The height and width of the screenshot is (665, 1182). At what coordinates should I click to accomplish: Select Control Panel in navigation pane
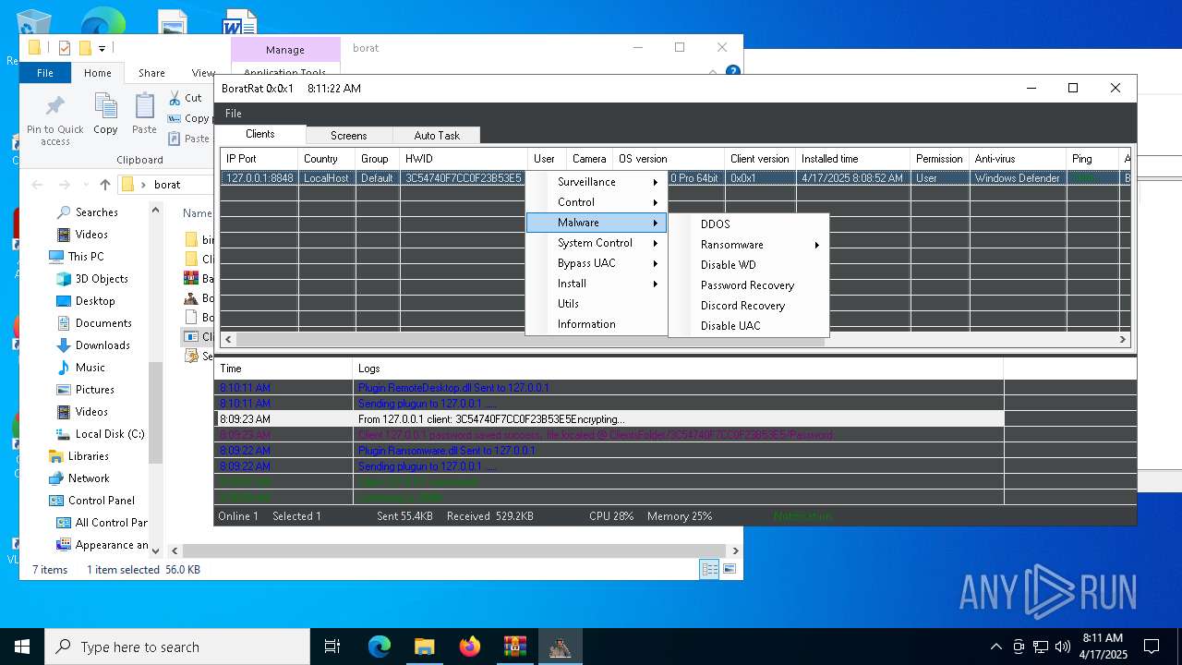(102, 501)
